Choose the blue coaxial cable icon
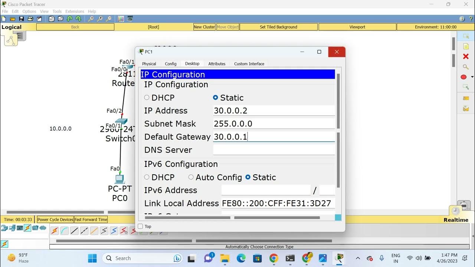Viewport: 475px width, 267px height. [114, 231]
